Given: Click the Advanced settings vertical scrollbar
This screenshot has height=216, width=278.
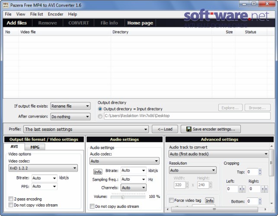Looking at the screenshot, I should pyautogui.click(x=272, y=163).
